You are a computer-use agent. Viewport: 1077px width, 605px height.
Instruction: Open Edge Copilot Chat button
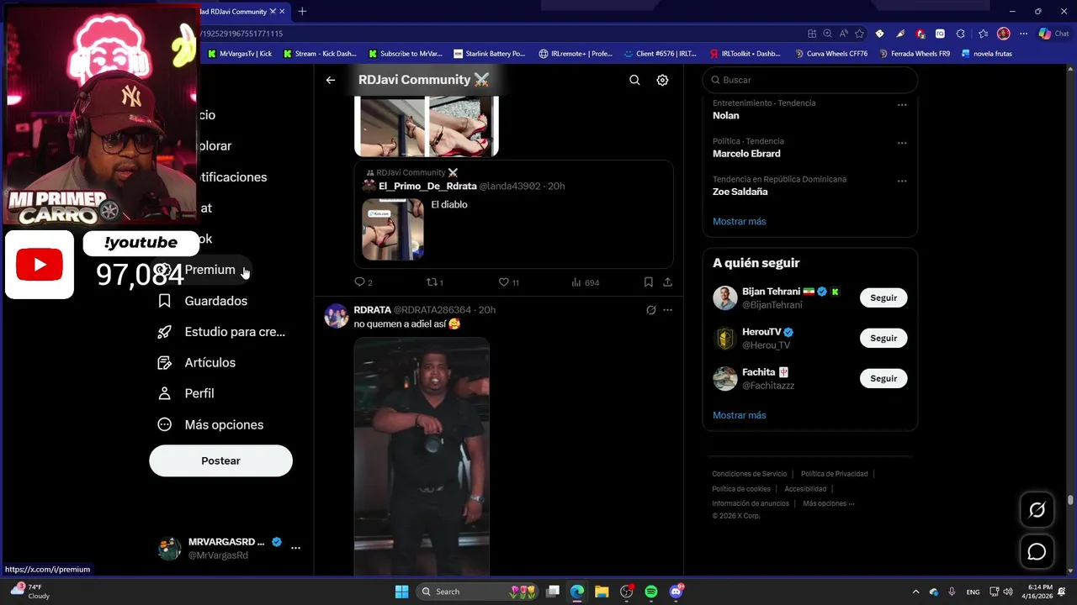[x=1053, y=34]
